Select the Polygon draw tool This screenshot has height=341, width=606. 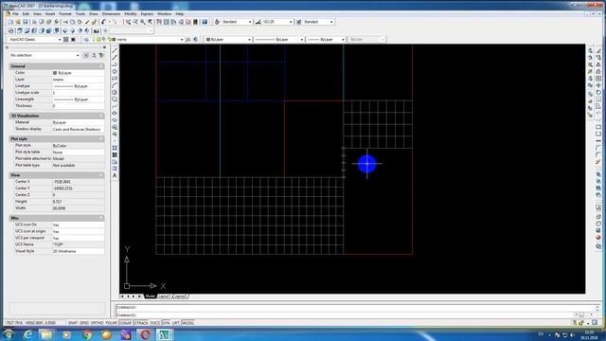coord(115,72)
